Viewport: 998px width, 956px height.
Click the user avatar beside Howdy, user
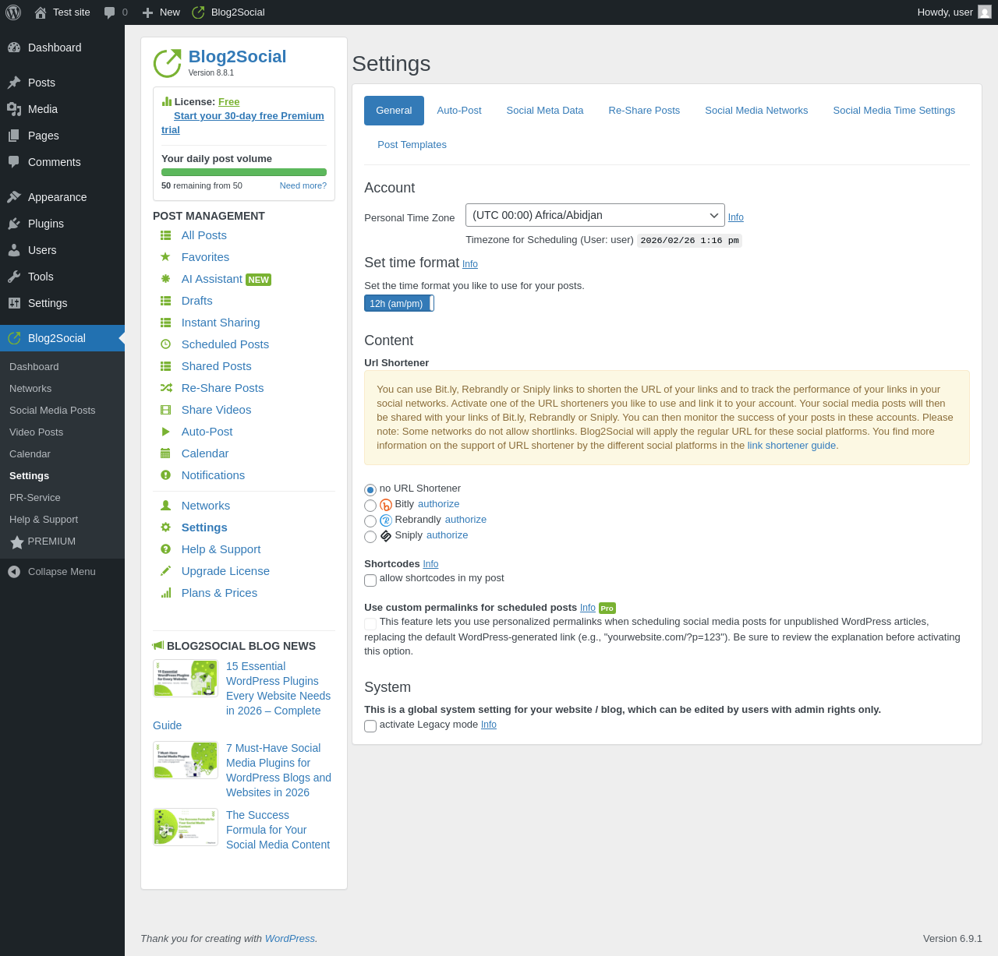click(985, 12)
